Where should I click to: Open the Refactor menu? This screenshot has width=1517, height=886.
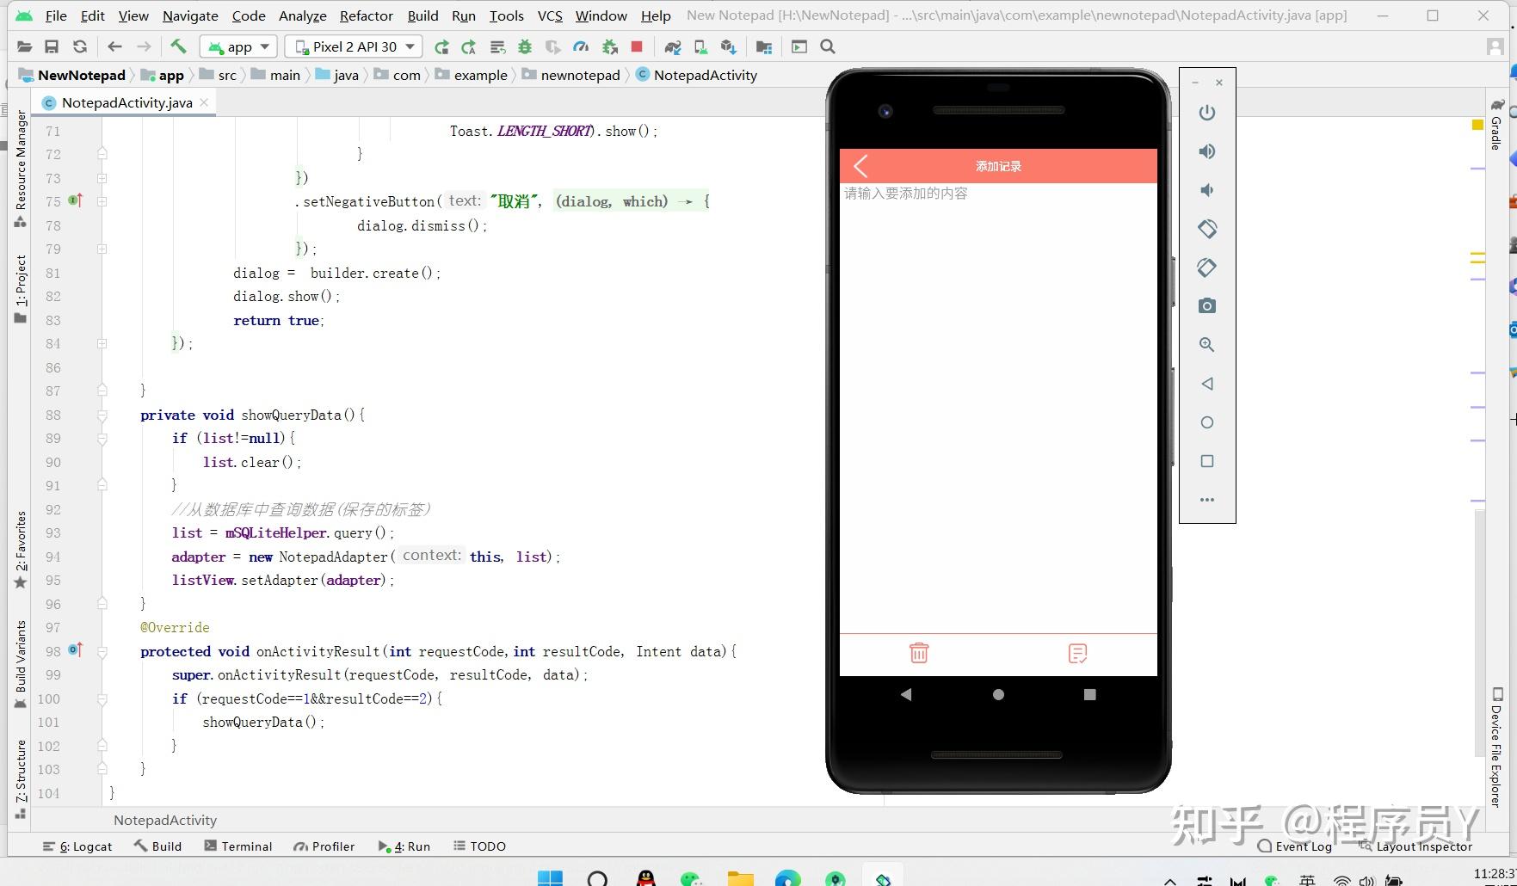tap(366, 15)
